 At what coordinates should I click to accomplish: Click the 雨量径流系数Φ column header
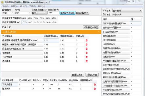point(51,36)
